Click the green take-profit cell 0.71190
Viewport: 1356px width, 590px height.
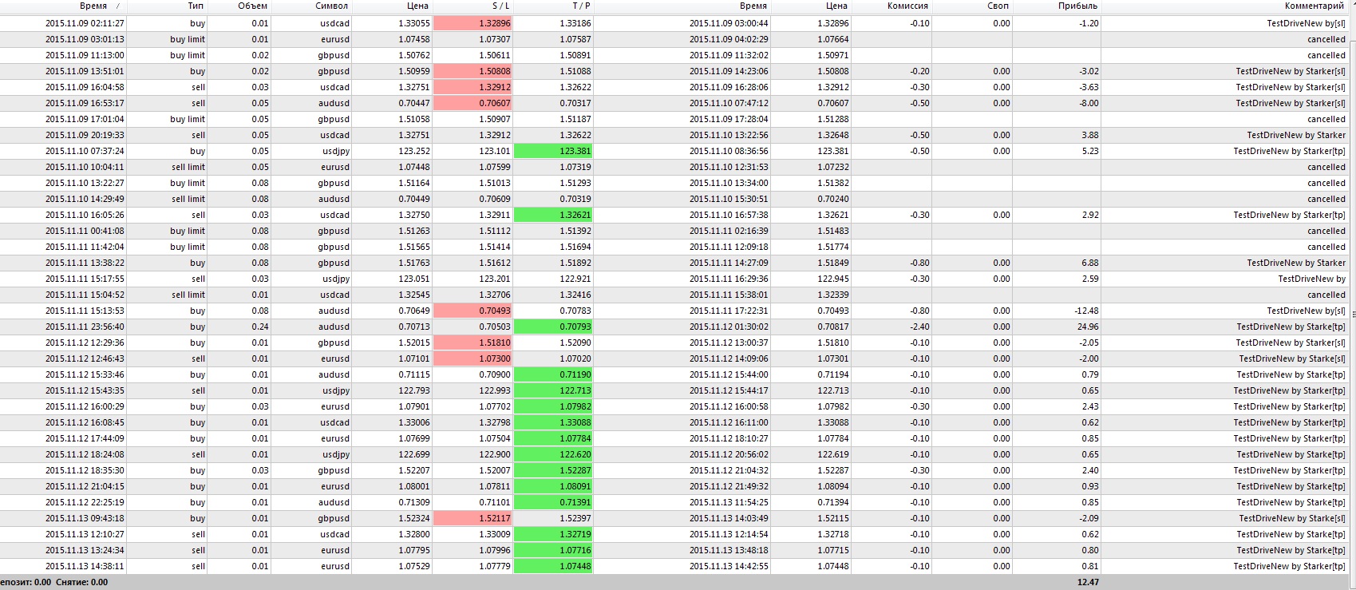553,374
